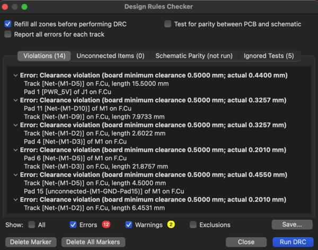The image size is (318, 250).
Task: Toggle report all errors for each track
Action: (8, 34)
